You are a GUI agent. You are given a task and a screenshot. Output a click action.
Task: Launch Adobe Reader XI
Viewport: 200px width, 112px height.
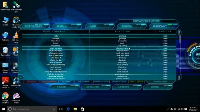[x=5, y=83]
